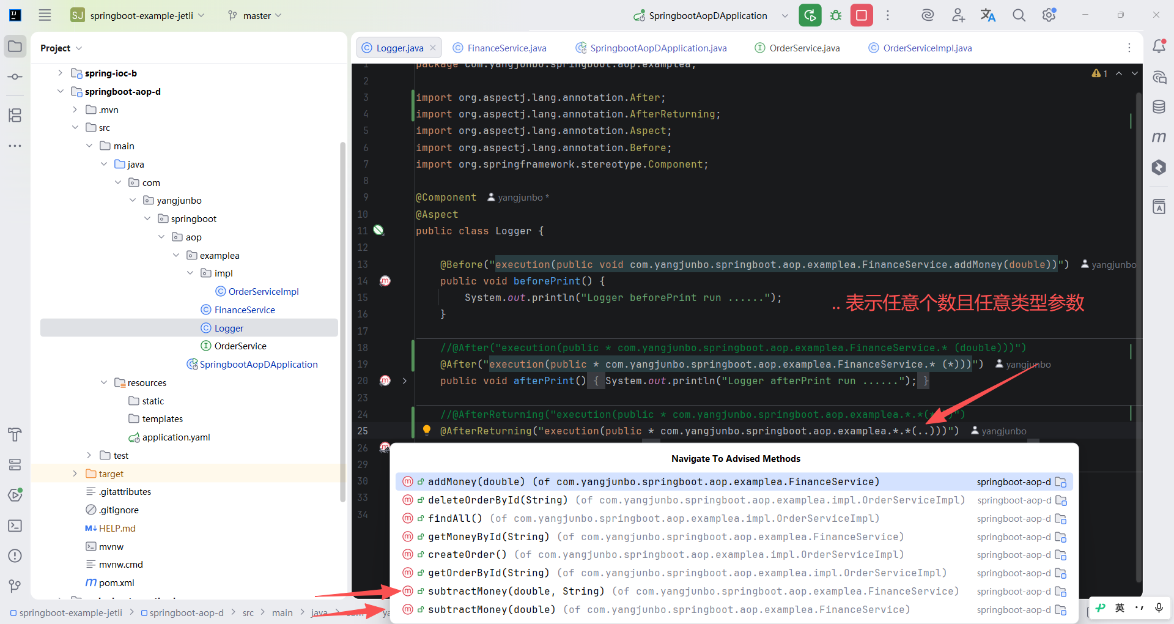The width and height of the screenshot is (1174, 624).
Task: Navigate to findAll() advised method
Action: pos(734,518)
